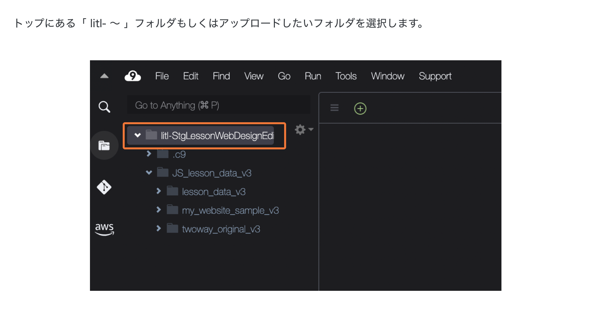The height and width of the screenshot is (314, 602).
Task: Open the file tree gear settings dropdown
Action: tap(303, 130)
